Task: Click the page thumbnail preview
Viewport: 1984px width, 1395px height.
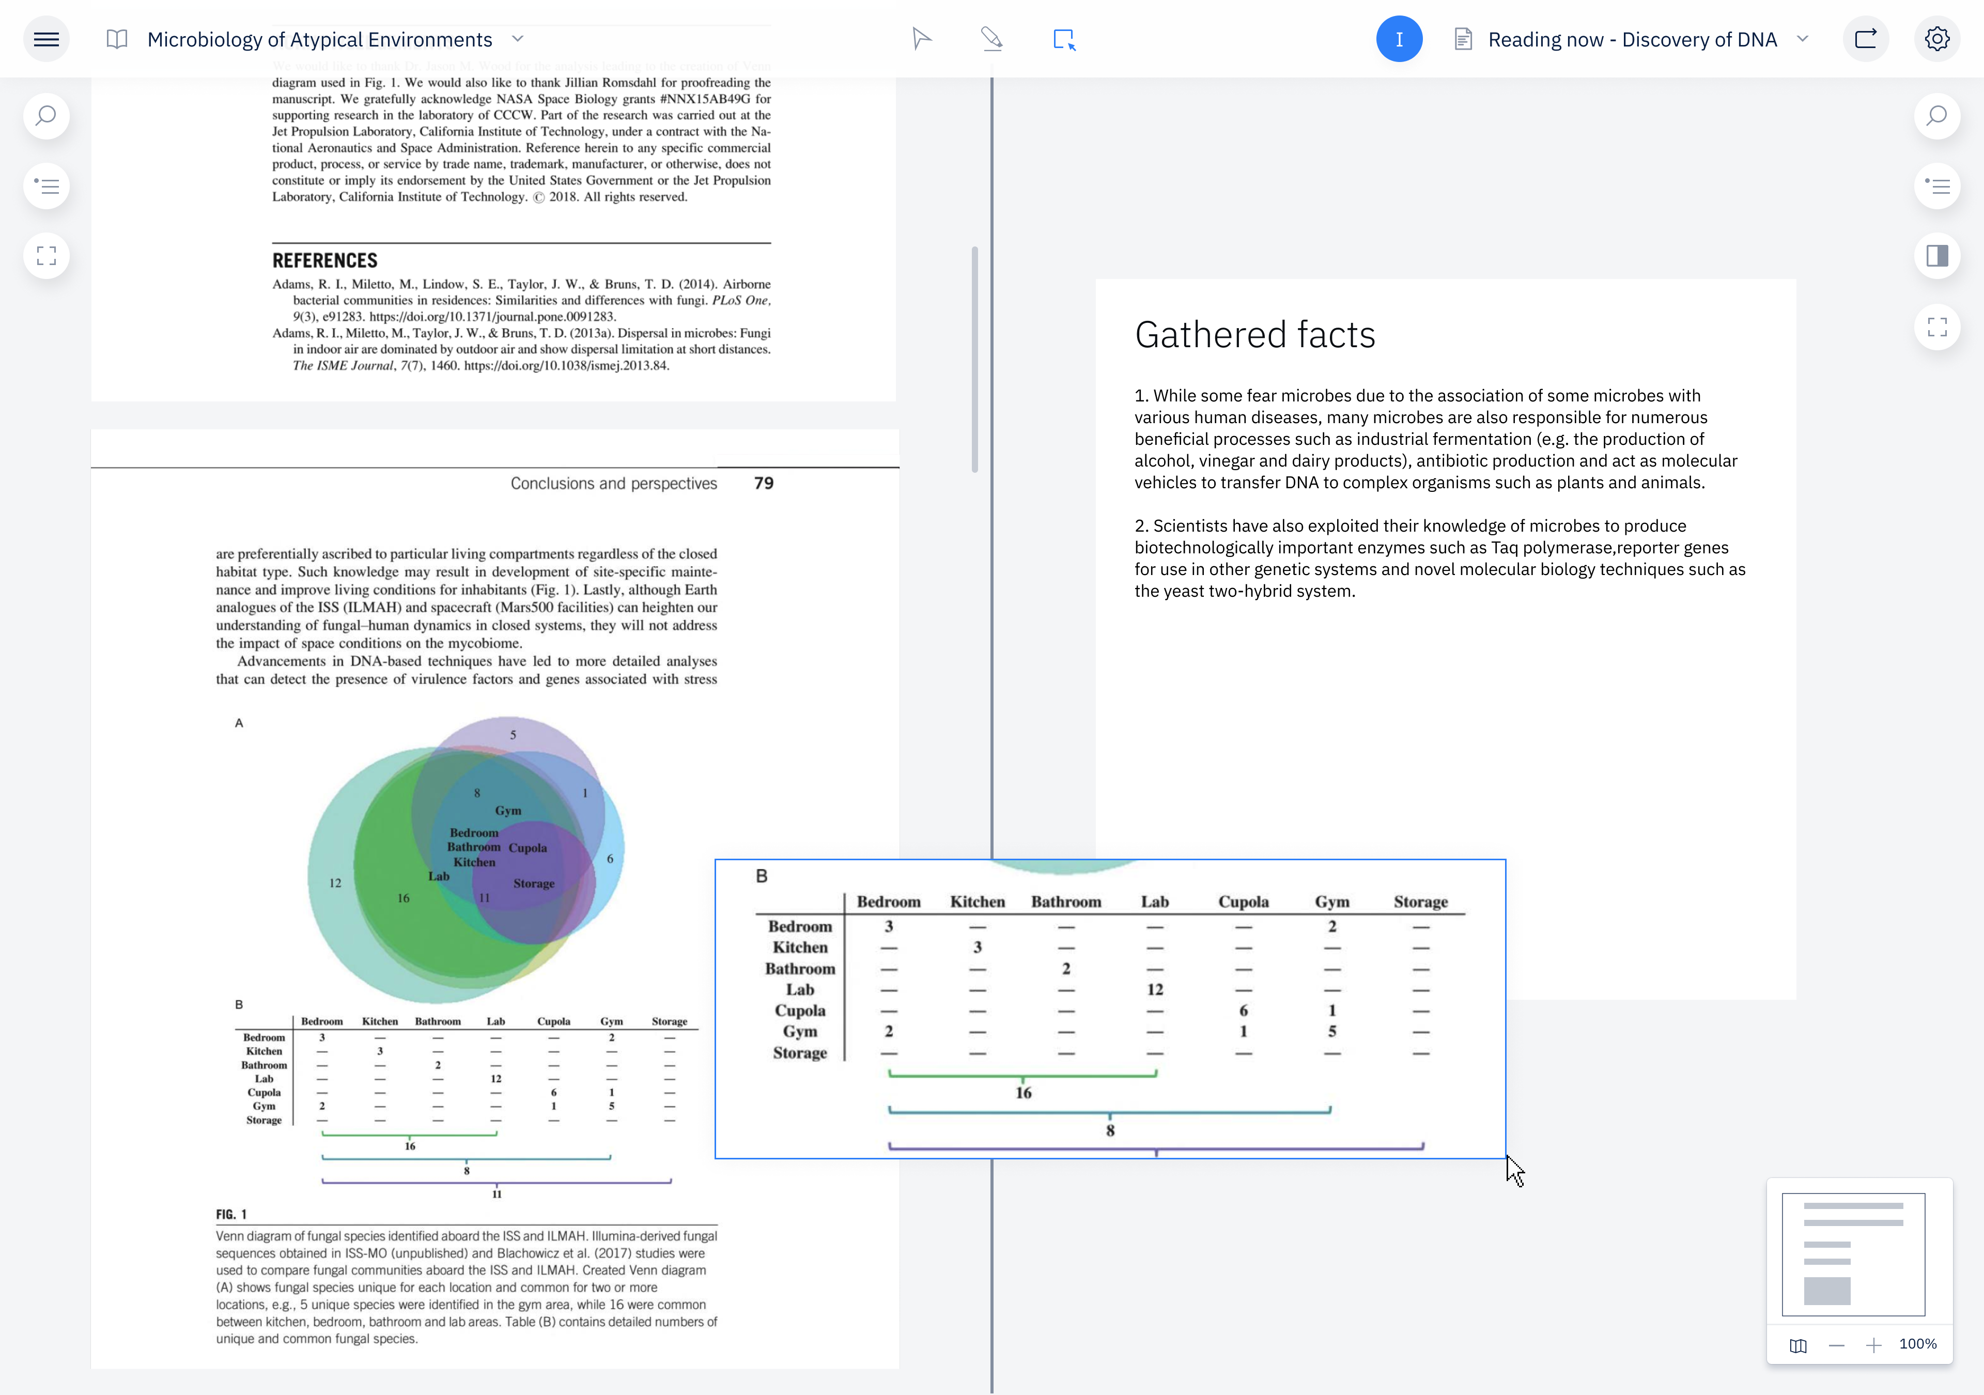Action: 1853,1254
